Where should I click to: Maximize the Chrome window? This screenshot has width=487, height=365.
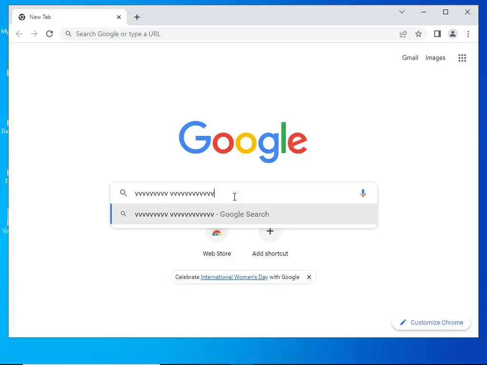tap(445, 12)
